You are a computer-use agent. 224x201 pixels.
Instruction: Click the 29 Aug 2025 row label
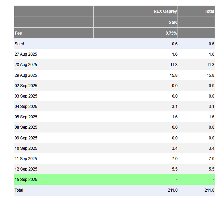click(x=26, y=75)
